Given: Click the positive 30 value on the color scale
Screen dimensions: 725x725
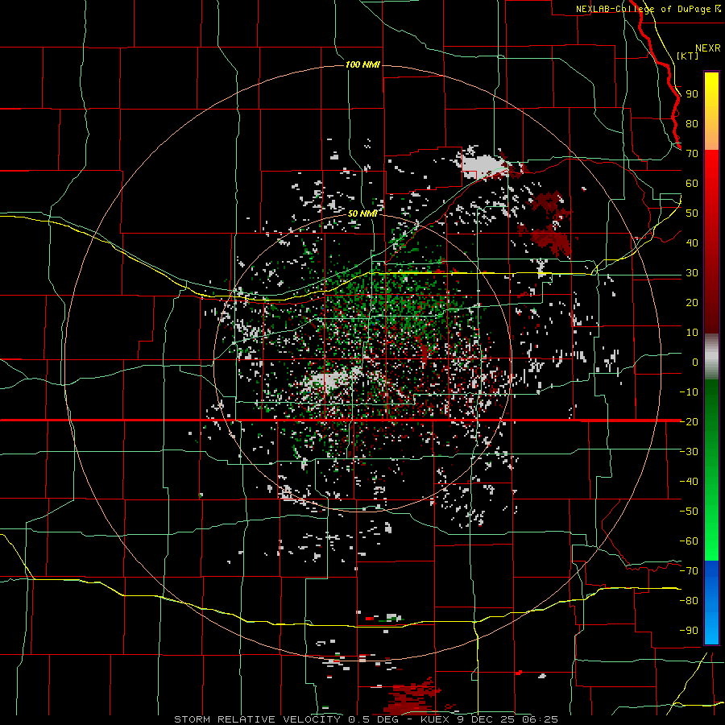Looking at the screenshot, I should [x=692, y=273].
